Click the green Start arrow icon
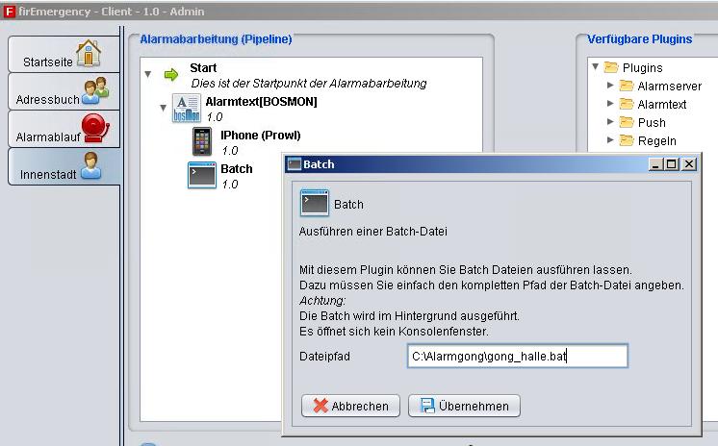This screenshot has width=718, height=446. coord(171,75)
